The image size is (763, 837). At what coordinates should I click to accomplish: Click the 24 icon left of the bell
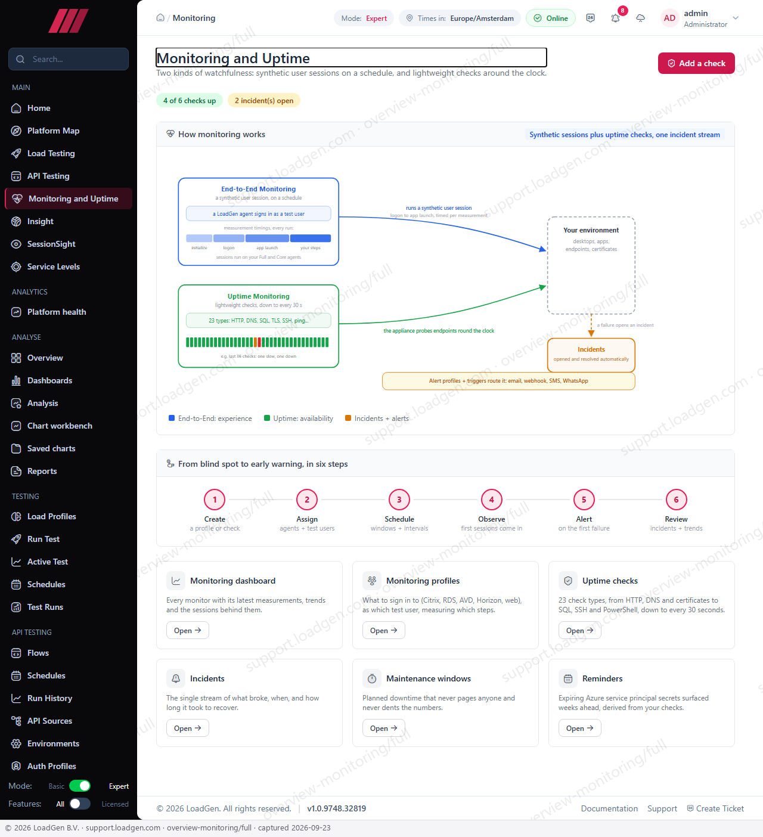click(x=591, y=18)
